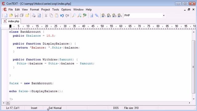Copy selection with the toolbar Copy icon

point(51,15)
